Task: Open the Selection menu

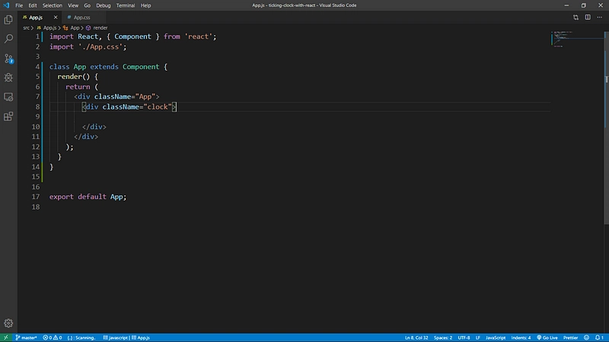Action: (52, 5)
